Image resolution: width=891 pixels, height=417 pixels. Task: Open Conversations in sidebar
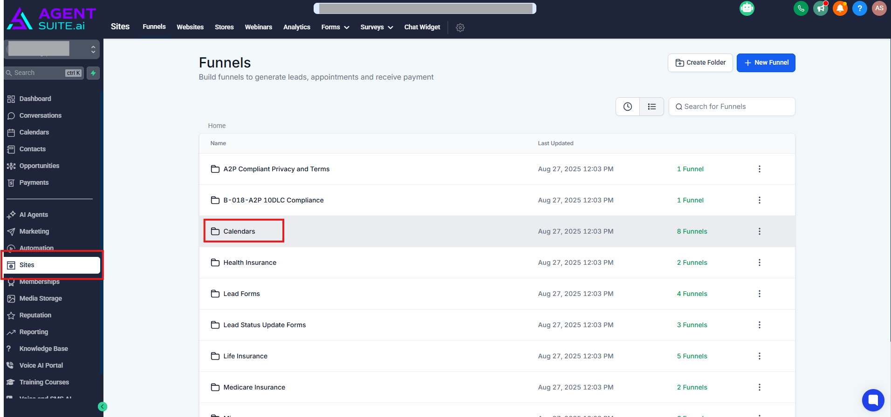pos(41,115)
